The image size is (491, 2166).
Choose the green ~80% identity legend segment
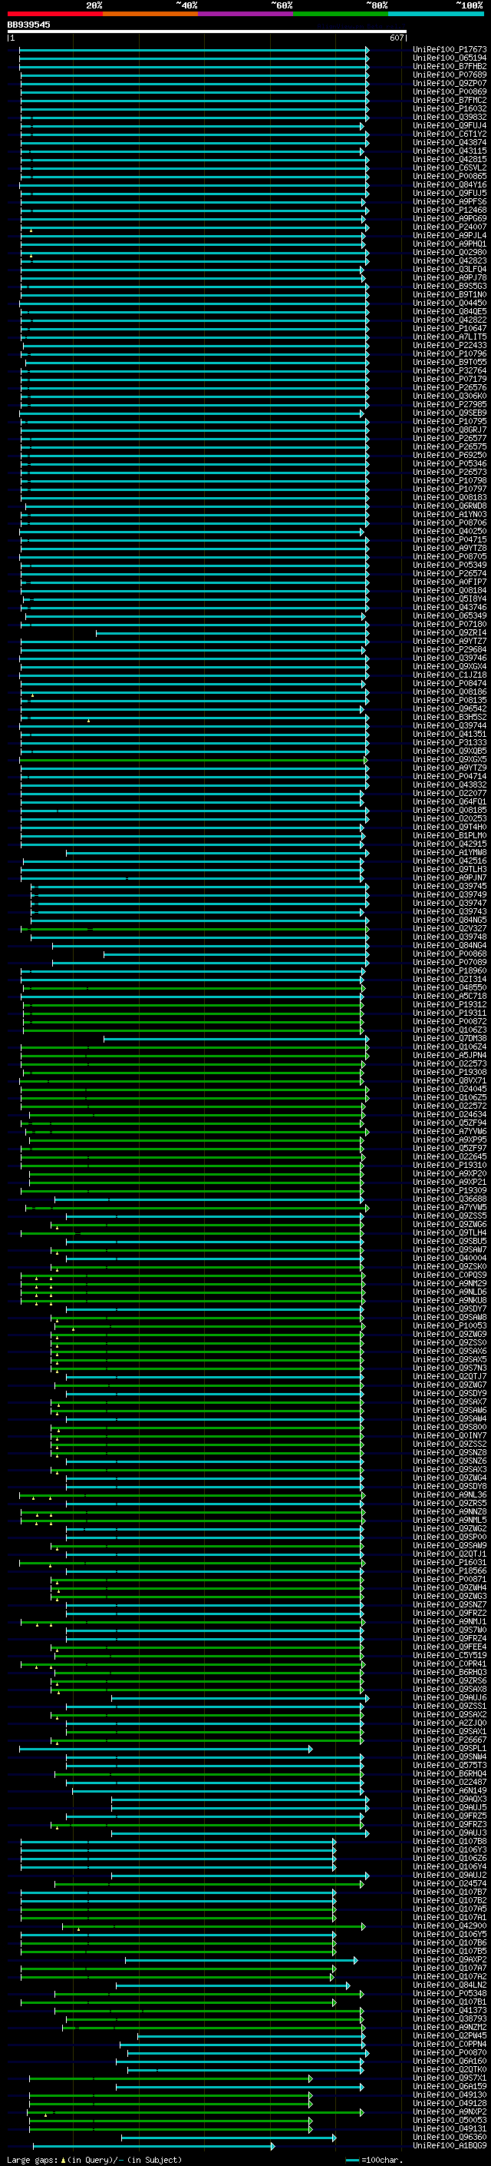(x=341, y=14)
